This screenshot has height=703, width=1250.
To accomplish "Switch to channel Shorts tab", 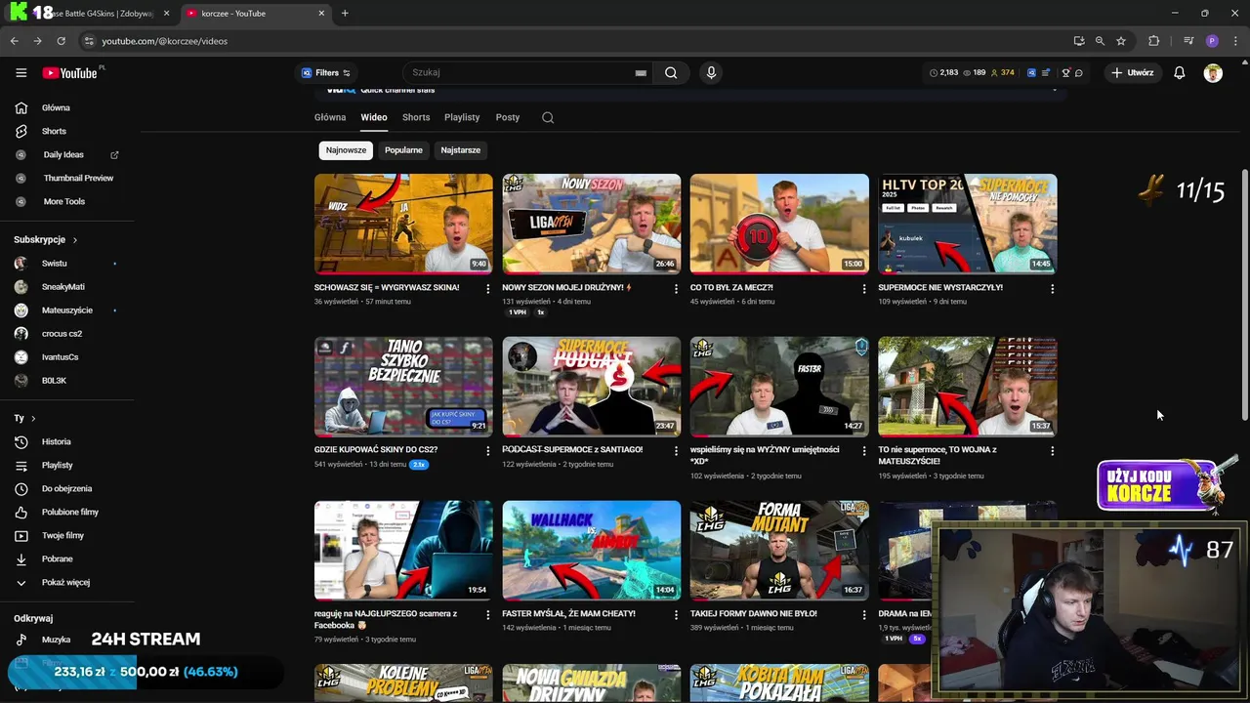I will point(416,117).
